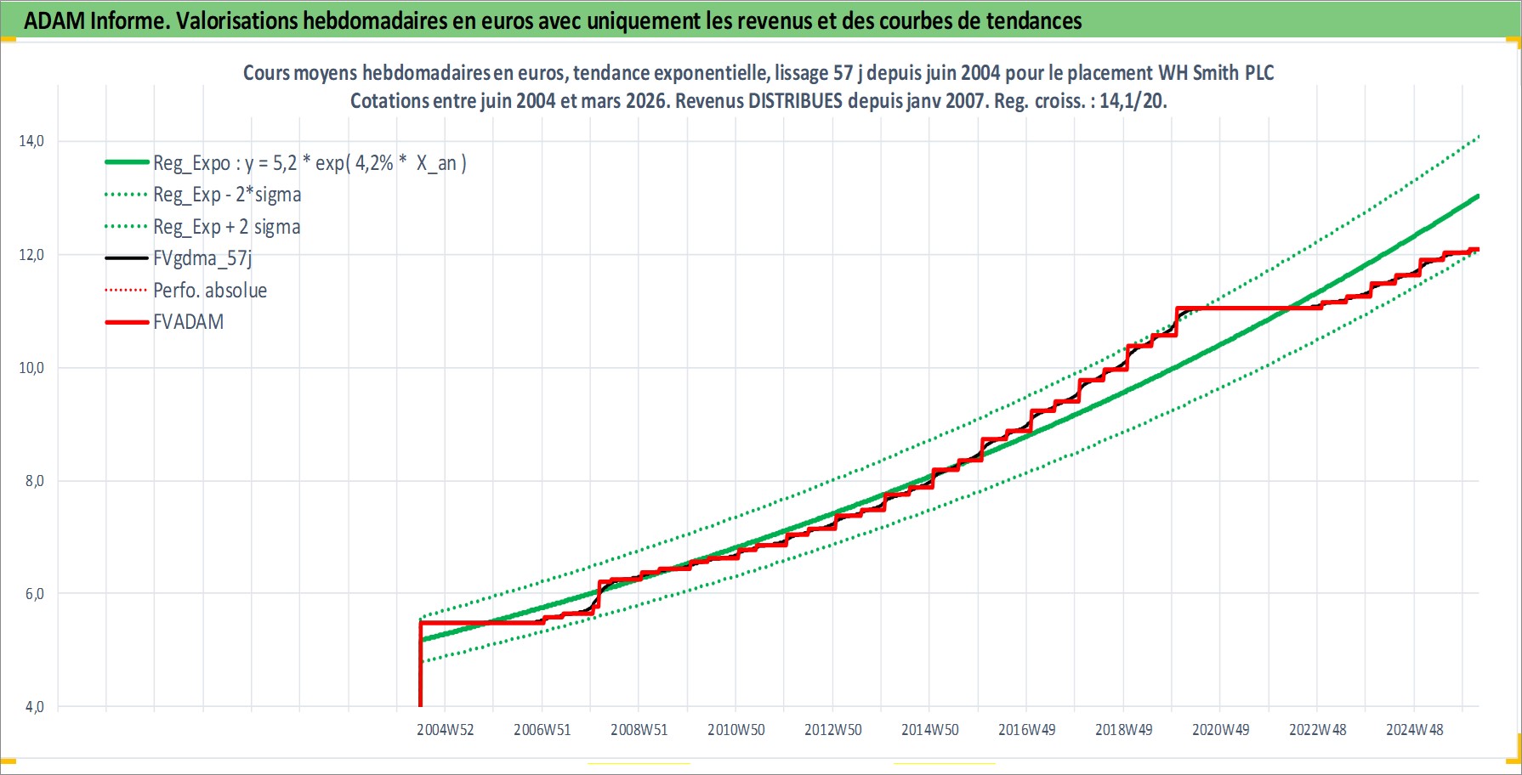Click the y-axis label '12,0'
Screen dimensions: 1522x775
point(31,255)
